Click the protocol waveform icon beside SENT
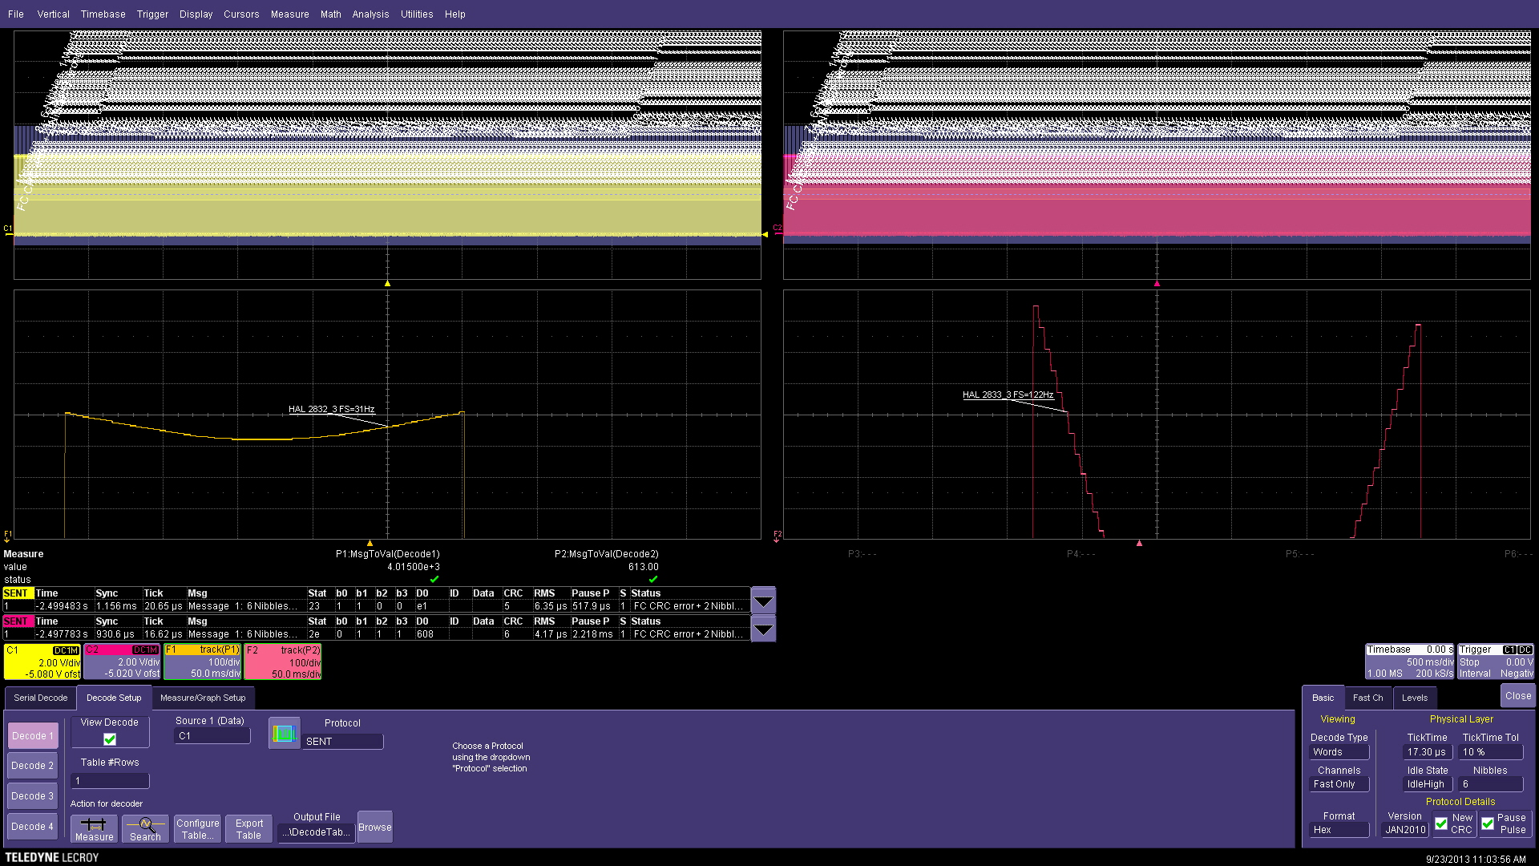Viewport: 1539px width, 866px height. [x=284, y=733]
